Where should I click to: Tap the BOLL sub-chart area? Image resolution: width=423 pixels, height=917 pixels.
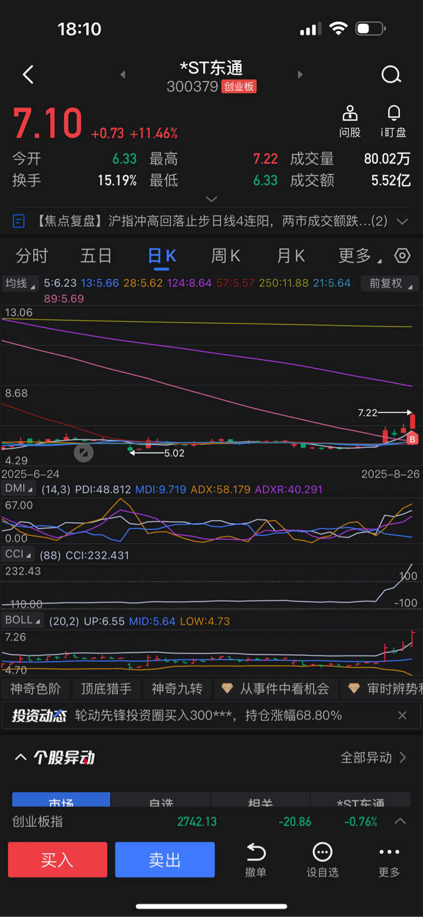[211, 652]
